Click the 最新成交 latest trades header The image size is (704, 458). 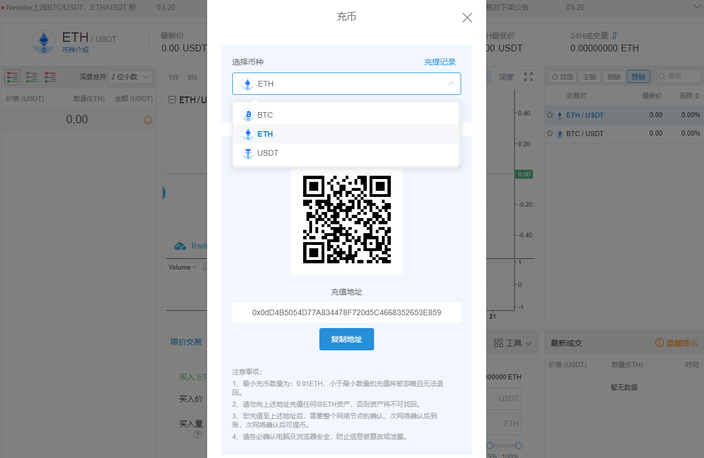(x=566, y=343)
